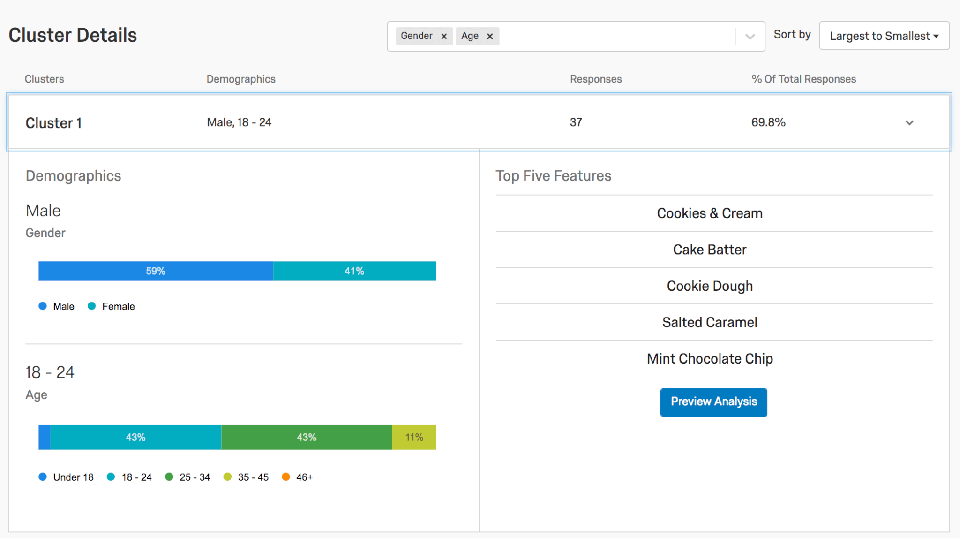Image resolution: width=960 pixels, height=538 pixels.
Task: Toggle the 25 - 34 legend dot
Action: [169, 477]
